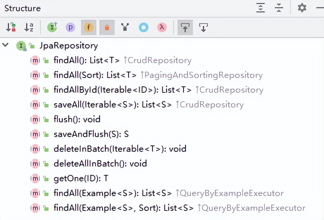Toggle Sort by Visibility in the toolbar
324x220 pixels.
coord(11,27)
